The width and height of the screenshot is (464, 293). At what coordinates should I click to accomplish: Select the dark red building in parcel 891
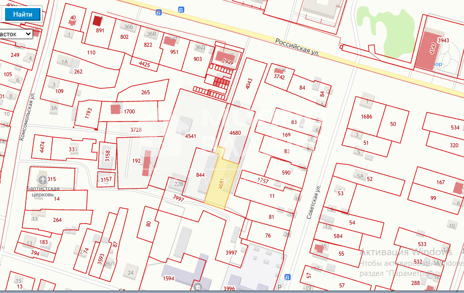click(x=97, y=21)
